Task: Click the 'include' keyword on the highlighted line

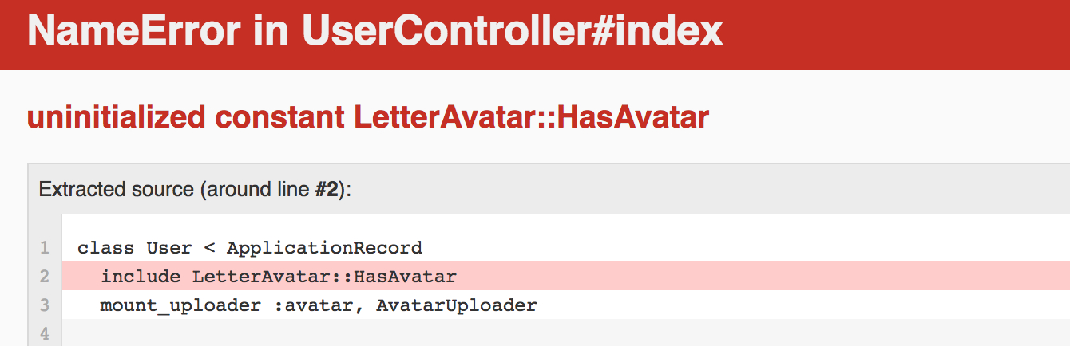Action: click(141, 277)
